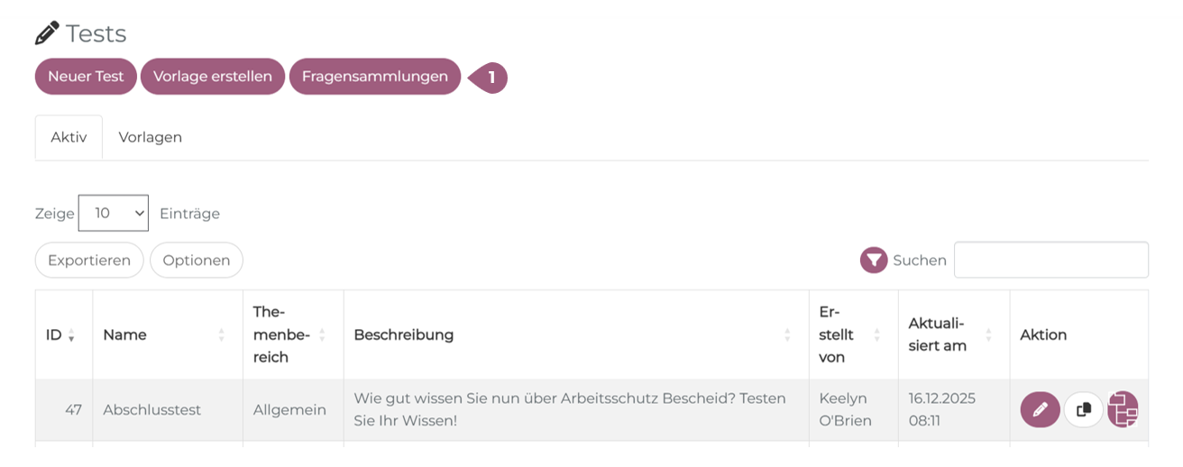Sort table by ID column arrows

click(71, 335)
